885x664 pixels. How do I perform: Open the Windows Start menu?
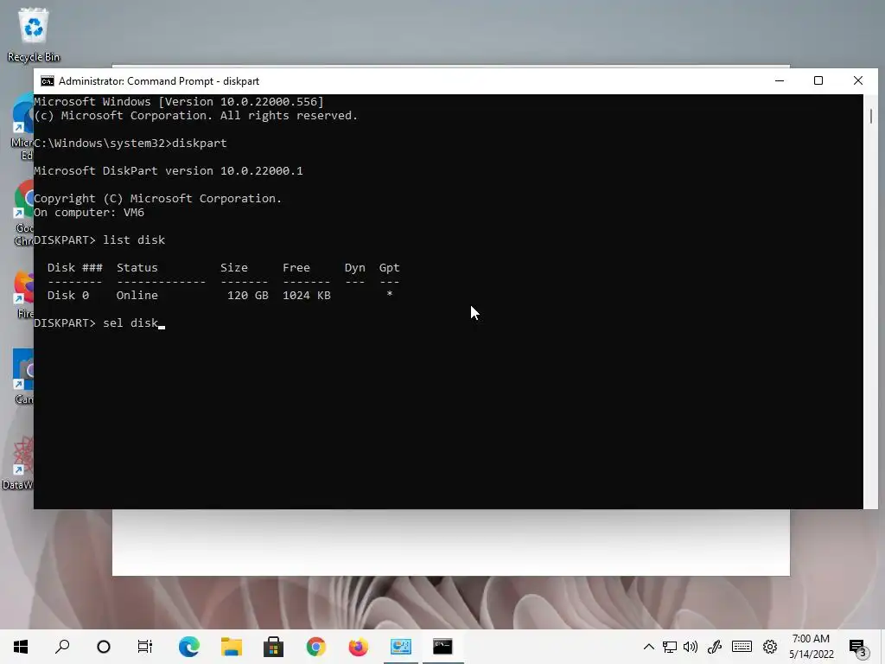tap(21, 647)
